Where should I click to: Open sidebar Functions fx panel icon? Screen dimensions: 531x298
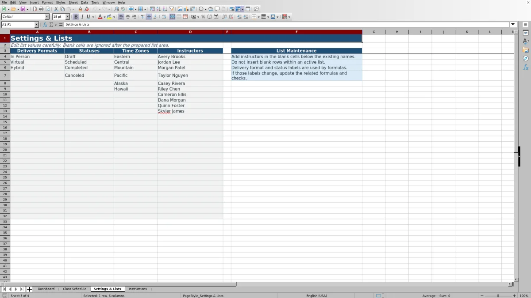coord(526,67)
